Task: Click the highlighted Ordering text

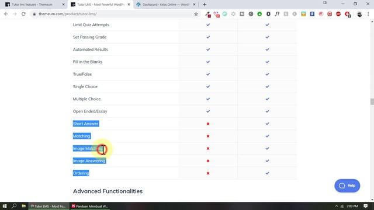Action: click(81, 173)
